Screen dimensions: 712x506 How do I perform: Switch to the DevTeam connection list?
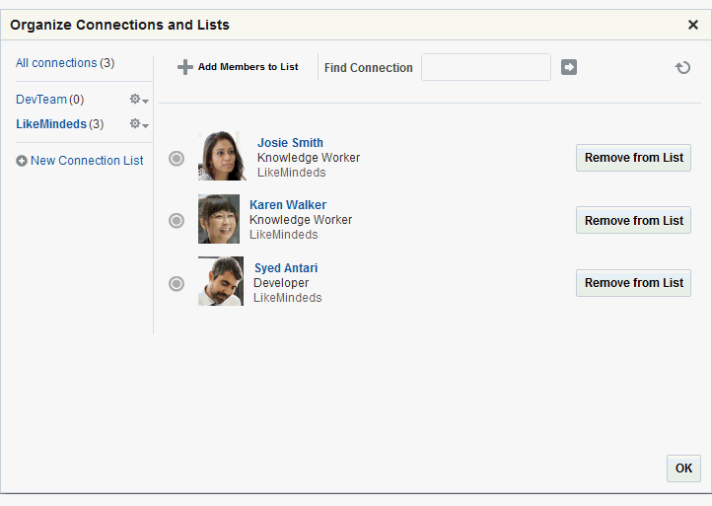click(x=41, y=100)
